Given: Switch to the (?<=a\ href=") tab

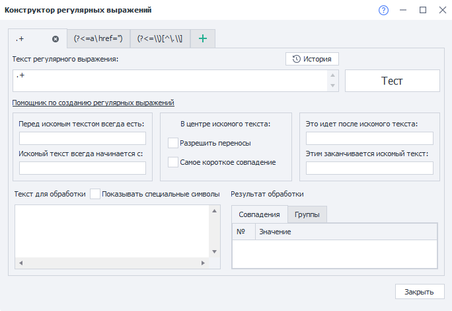Looking at the screenshot, I should click(98, 39).
